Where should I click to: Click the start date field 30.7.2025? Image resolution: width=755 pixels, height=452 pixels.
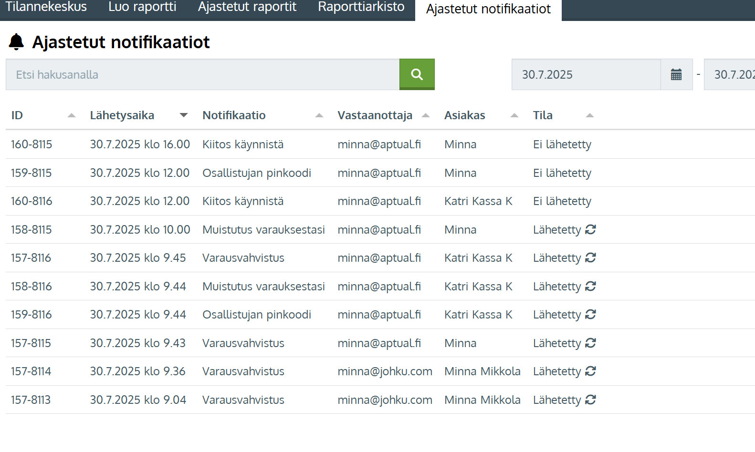pos(586,74)
